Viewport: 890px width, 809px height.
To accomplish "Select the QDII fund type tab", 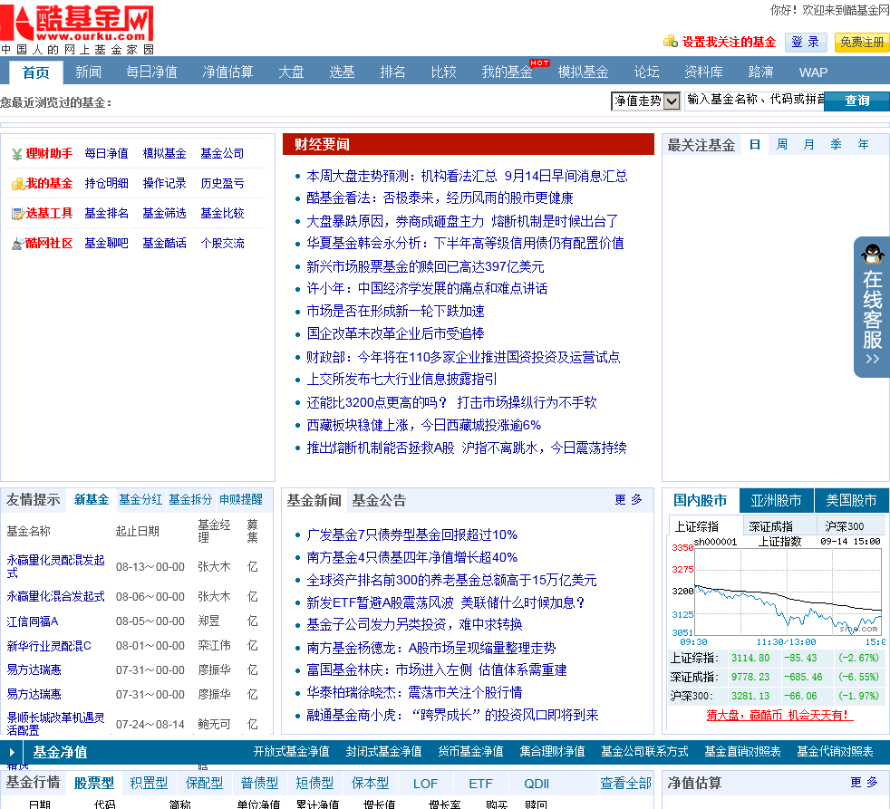I will [537, 784].
